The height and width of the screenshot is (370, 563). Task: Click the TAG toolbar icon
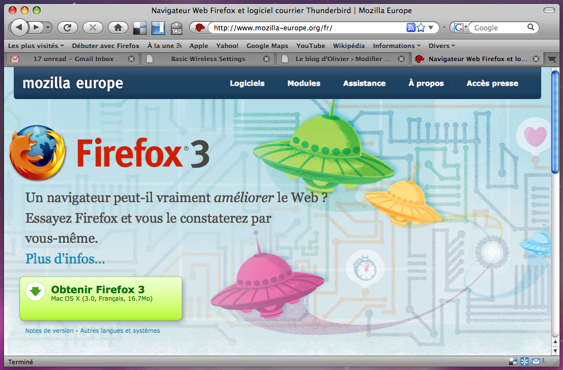[x=177, y=28]
